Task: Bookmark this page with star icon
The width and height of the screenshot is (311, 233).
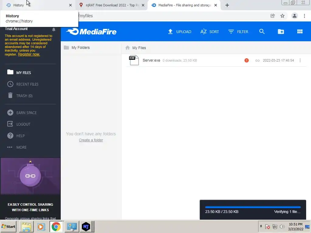Action: (x=282, y=16)
